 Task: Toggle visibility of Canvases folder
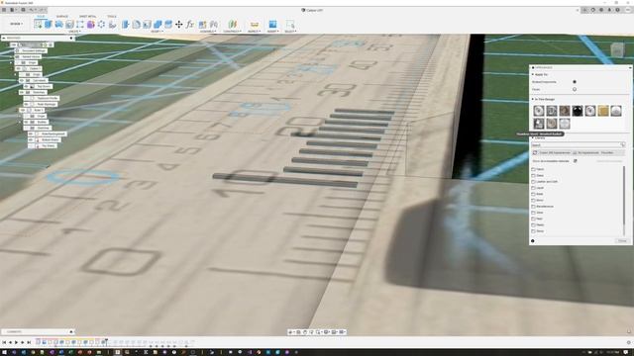pyautogui.click(x=22, y=80)
